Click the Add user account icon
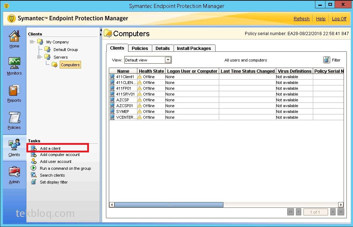Screen dimensions: 353x227 tap(34, 161)
